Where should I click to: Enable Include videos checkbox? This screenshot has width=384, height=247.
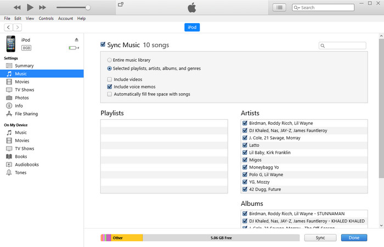coord(110,80)
